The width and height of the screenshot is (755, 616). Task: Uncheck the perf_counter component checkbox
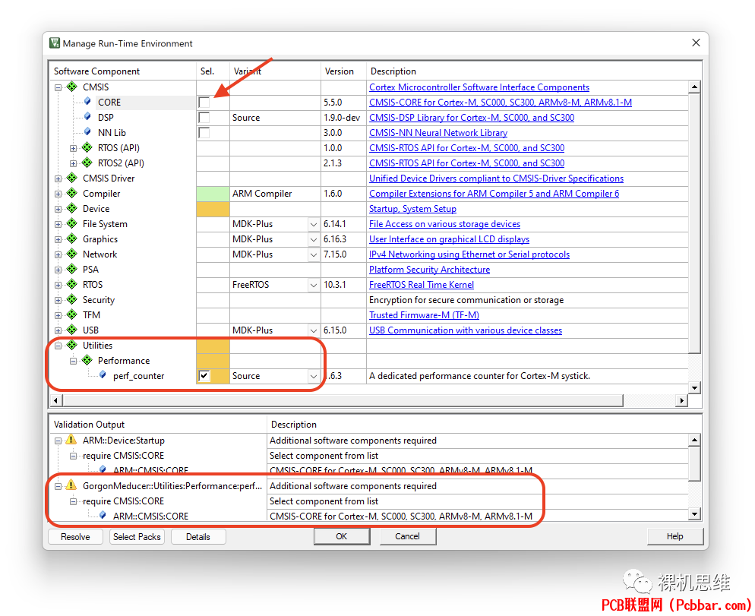tap(204, 376)
